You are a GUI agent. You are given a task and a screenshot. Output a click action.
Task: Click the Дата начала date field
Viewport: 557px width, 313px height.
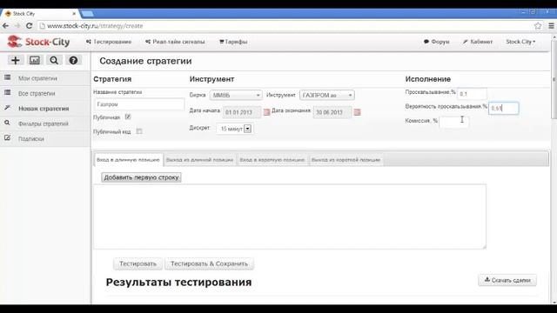tap(242, 112)
